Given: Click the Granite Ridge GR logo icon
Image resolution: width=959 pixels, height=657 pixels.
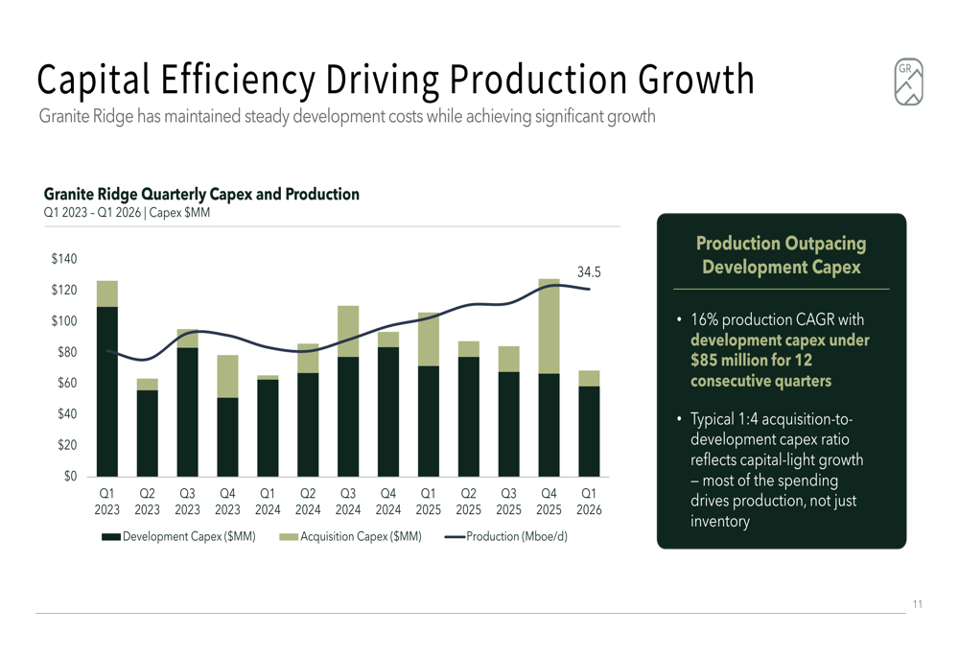Looking at the screenshot, I should [x=908, y=82].
